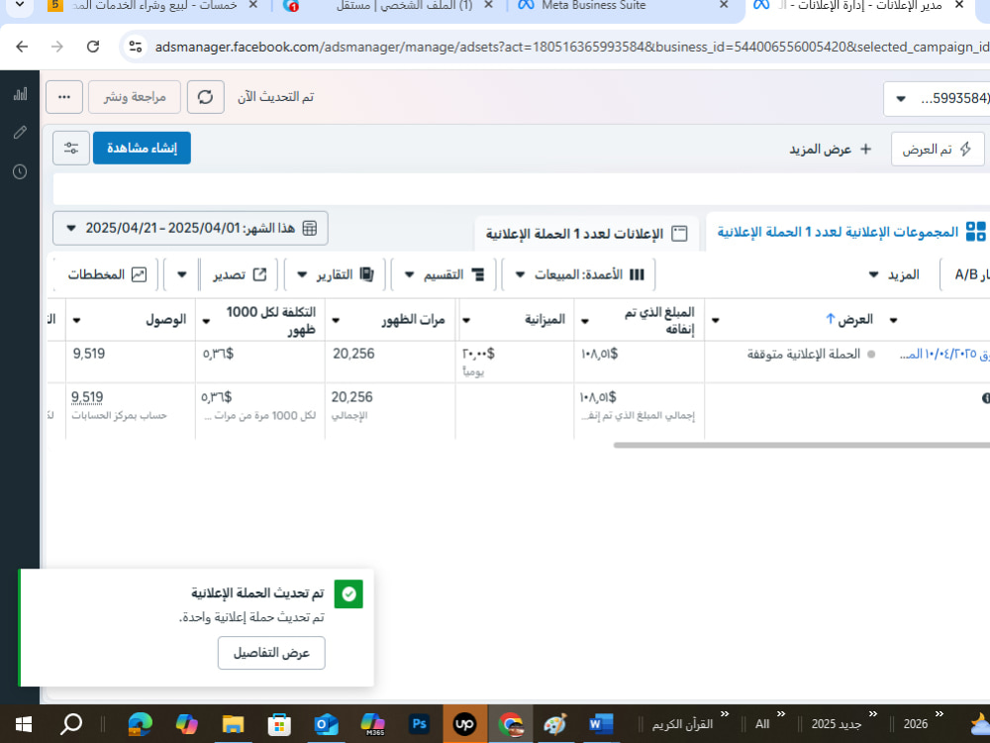
Task: Open the مرات الظهور column header menu arrow
Action: point(336,320)
